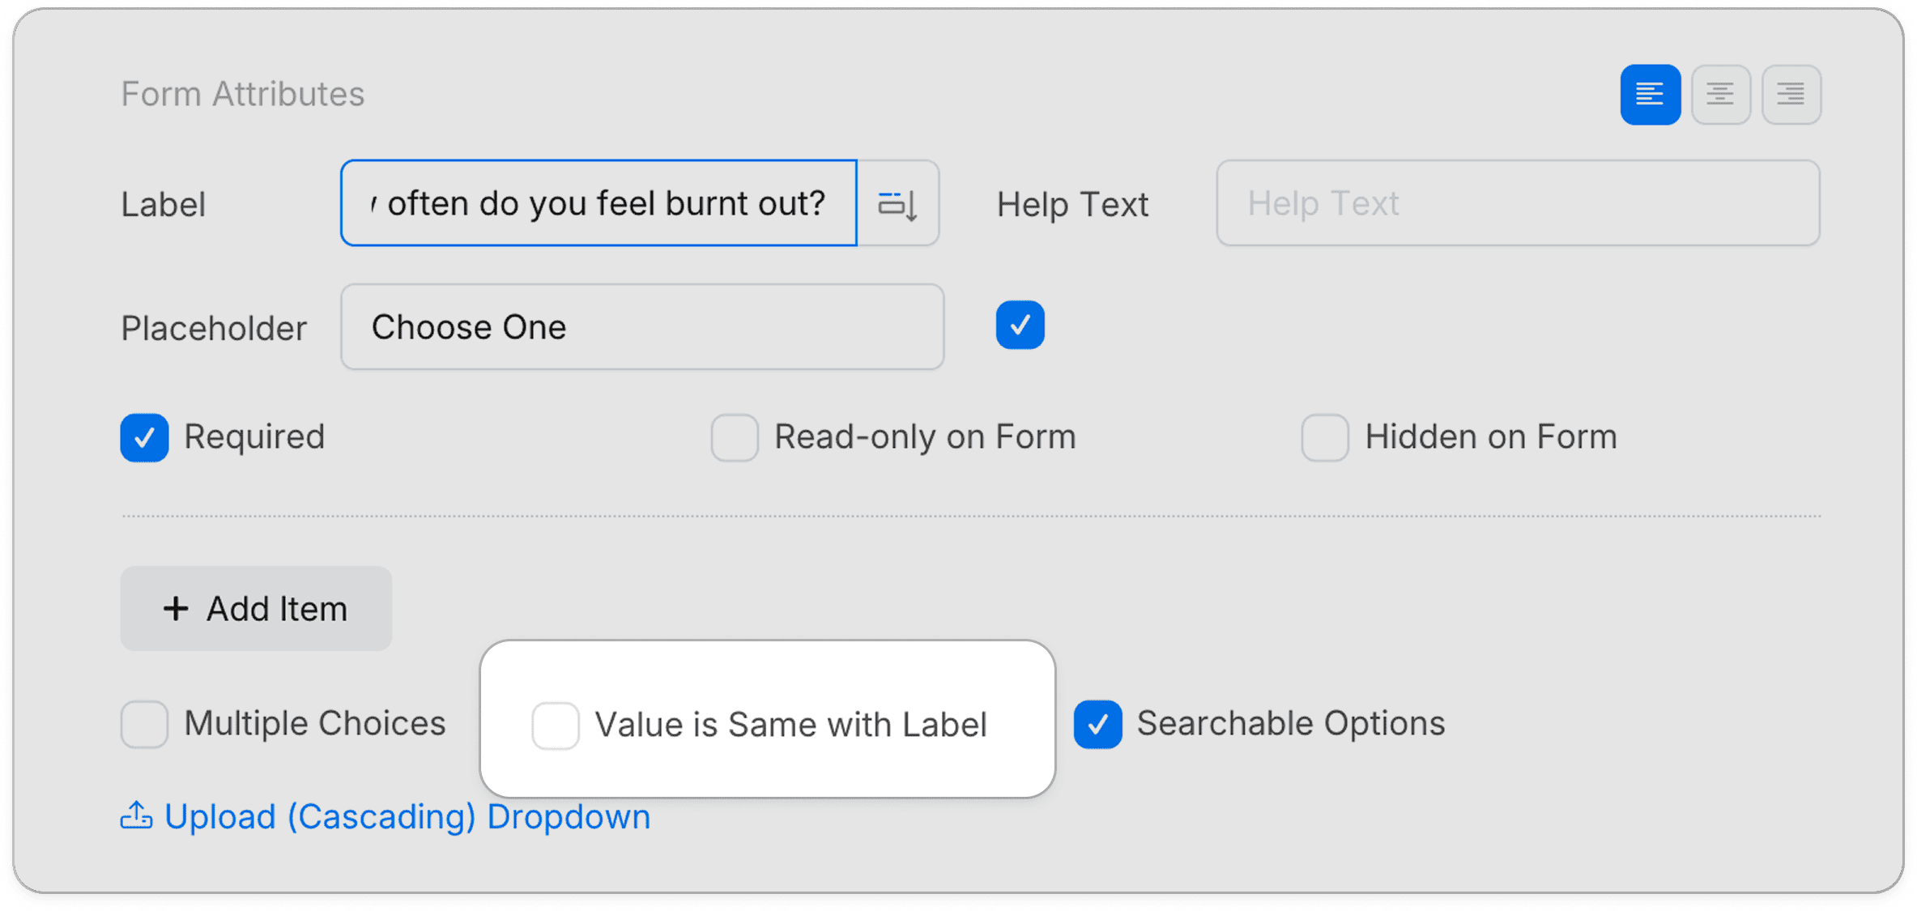
Task: Select the burnt out question text
Action: coord(600,203)
